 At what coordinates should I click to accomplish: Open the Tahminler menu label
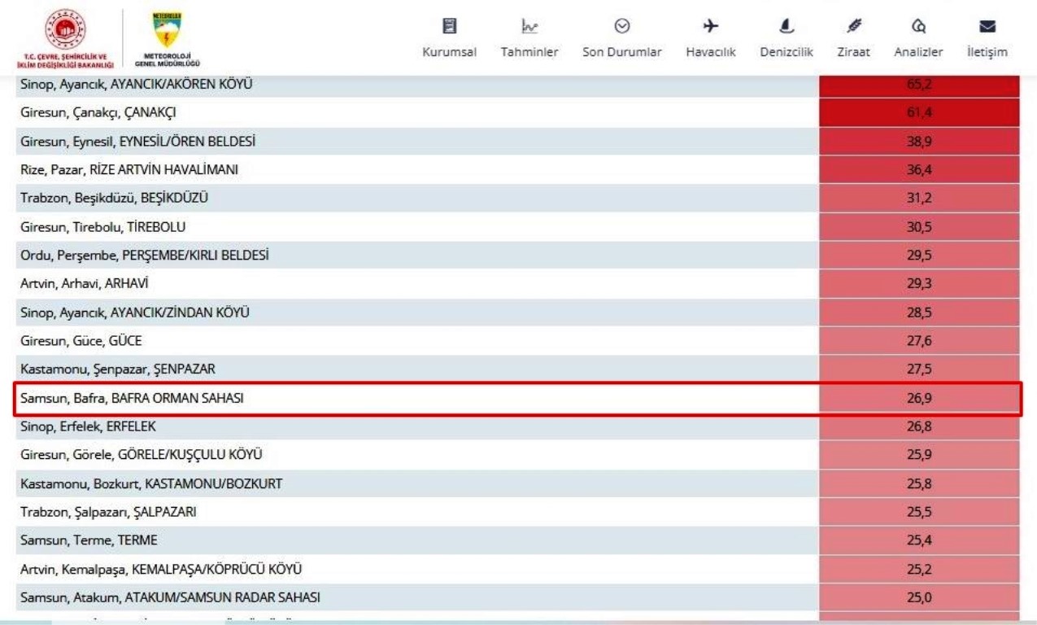pyautogui.click(x=529, y=52)
